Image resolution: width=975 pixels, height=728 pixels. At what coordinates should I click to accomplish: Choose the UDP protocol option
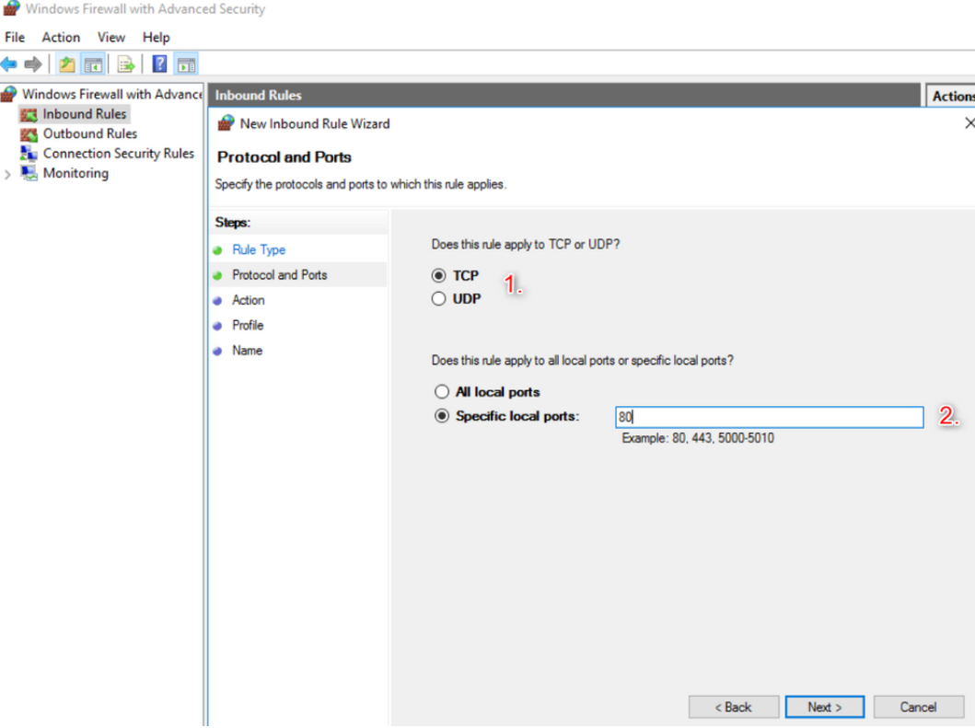click(439, 299)
